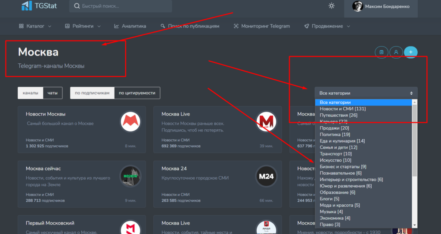Select Экономика [4] option
Image resolution: width=441 pixels, height=234 pixels.
(363, 218)
